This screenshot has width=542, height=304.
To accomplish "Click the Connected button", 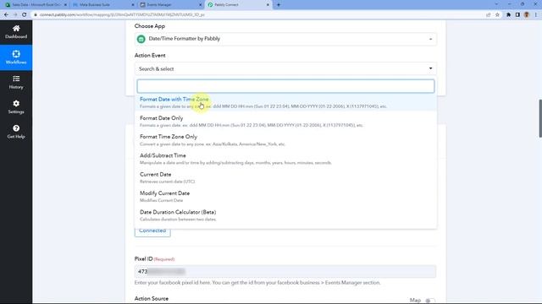I will (x=152, y=231).
